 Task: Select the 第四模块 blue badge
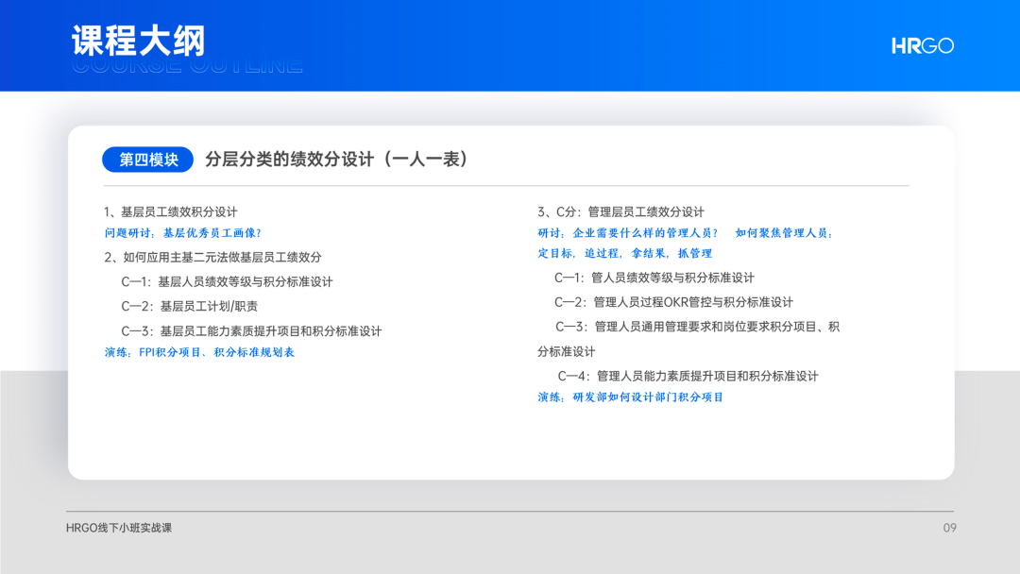tap(148, 160)
